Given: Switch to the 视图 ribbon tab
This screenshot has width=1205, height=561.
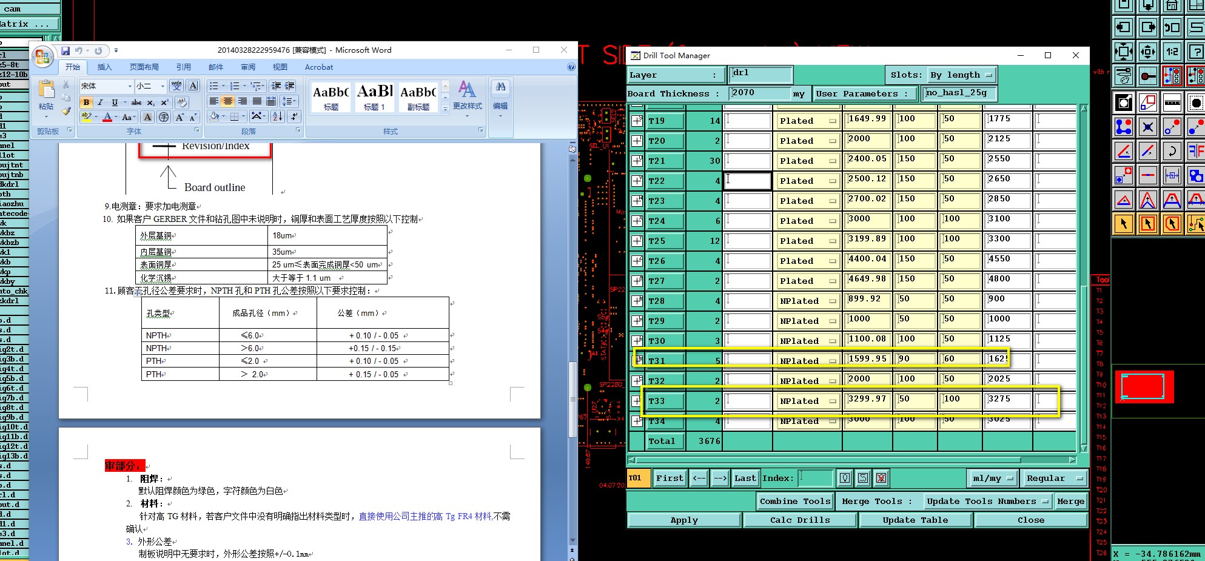Looking at the screenshot, I should coord(280,67).
